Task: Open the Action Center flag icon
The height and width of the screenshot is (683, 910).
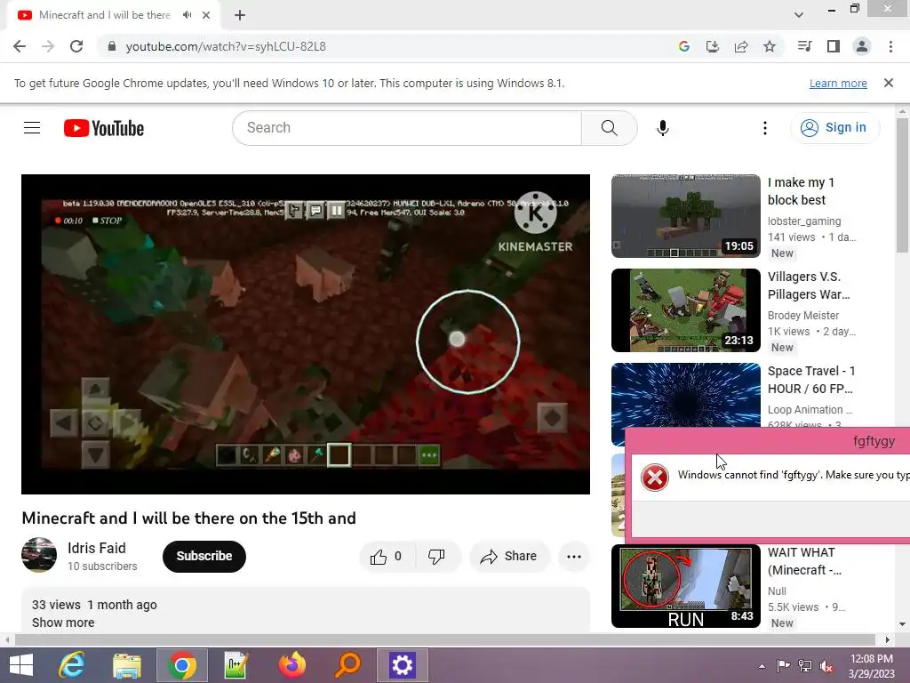Action: coord(783,666)
